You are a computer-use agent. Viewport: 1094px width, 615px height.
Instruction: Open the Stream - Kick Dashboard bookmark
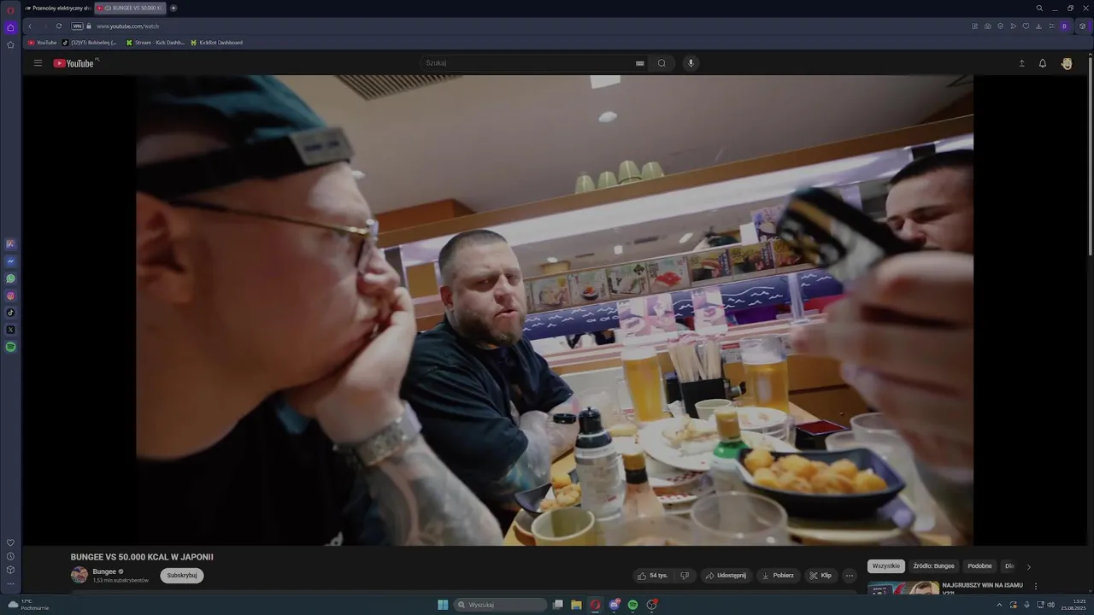pyautogui.click(x=156, y=43)
